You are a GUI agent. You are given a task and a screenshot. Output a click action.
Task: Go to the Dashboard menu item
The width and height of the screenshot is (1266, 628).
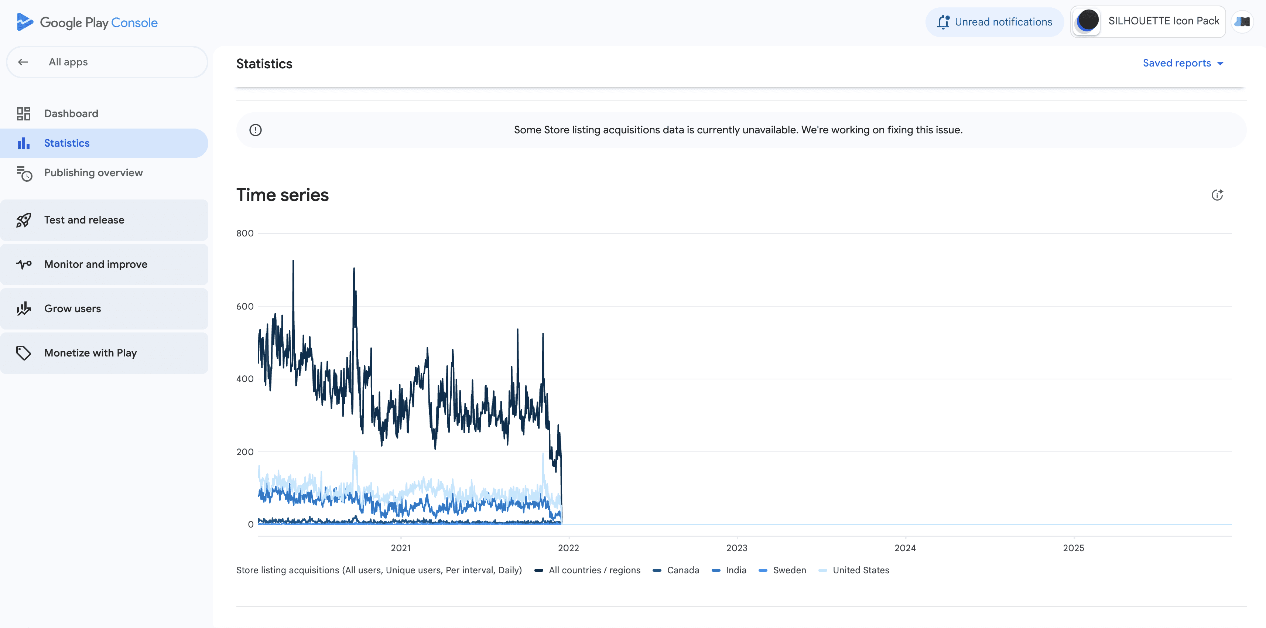(x=71, y=114)
